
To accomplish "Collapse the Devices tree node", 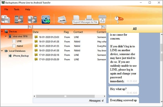I will coord(2,32).
